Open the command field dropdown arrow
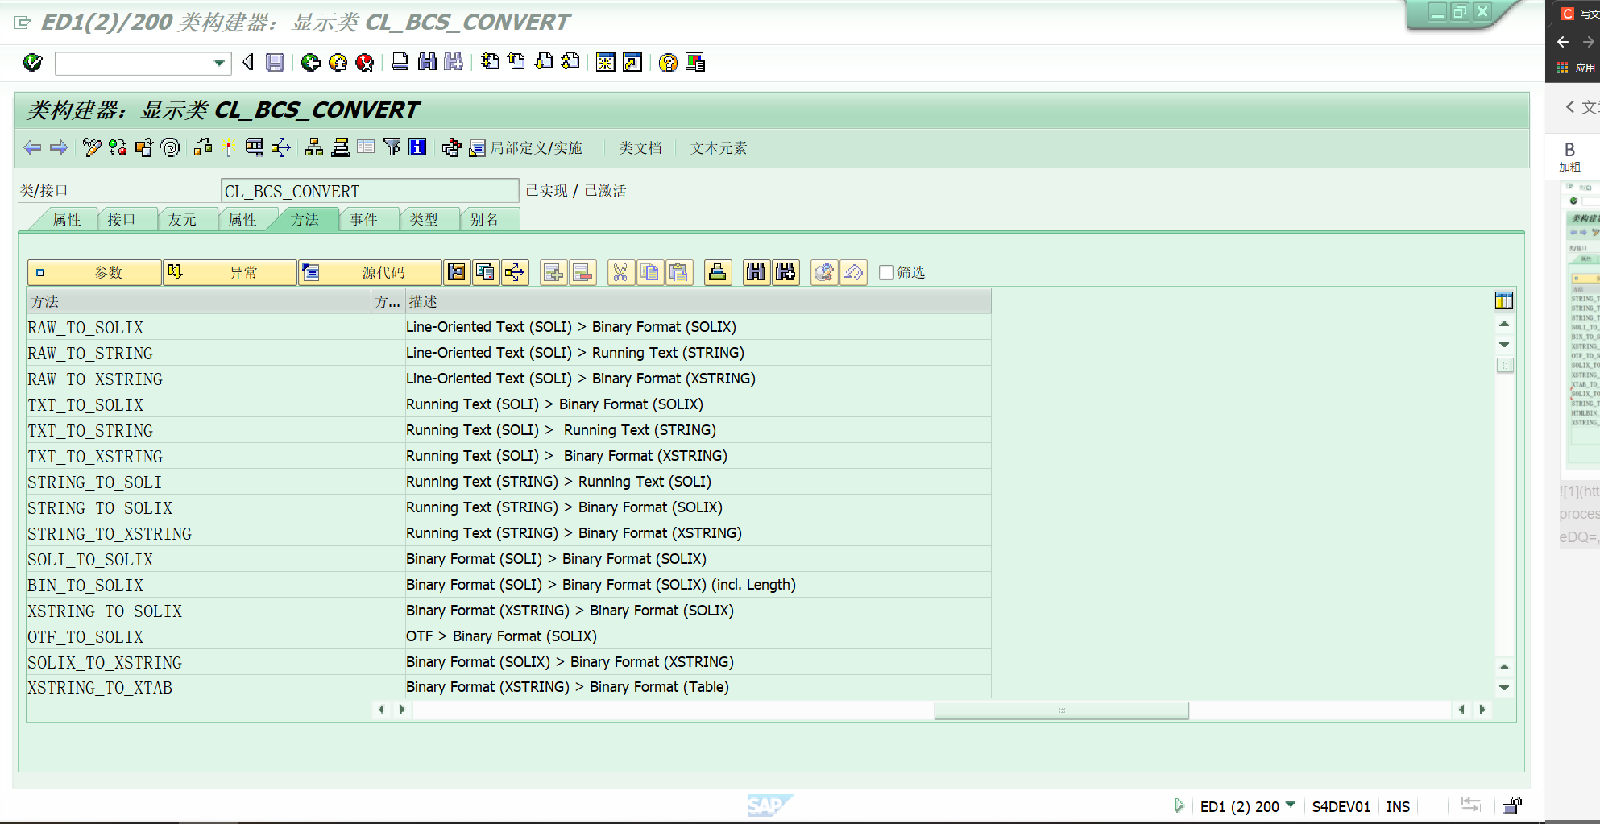This screenshot has width=1600, height=824. tap(218, 63)
